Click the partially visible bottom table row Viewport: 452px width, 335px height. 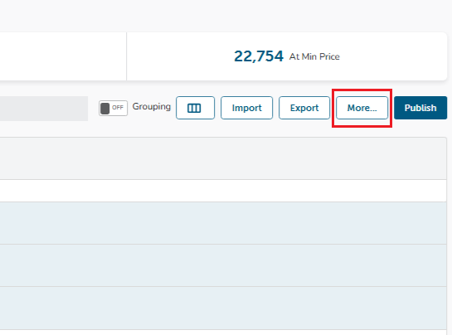pyautogui.click(x=223, y=333)
